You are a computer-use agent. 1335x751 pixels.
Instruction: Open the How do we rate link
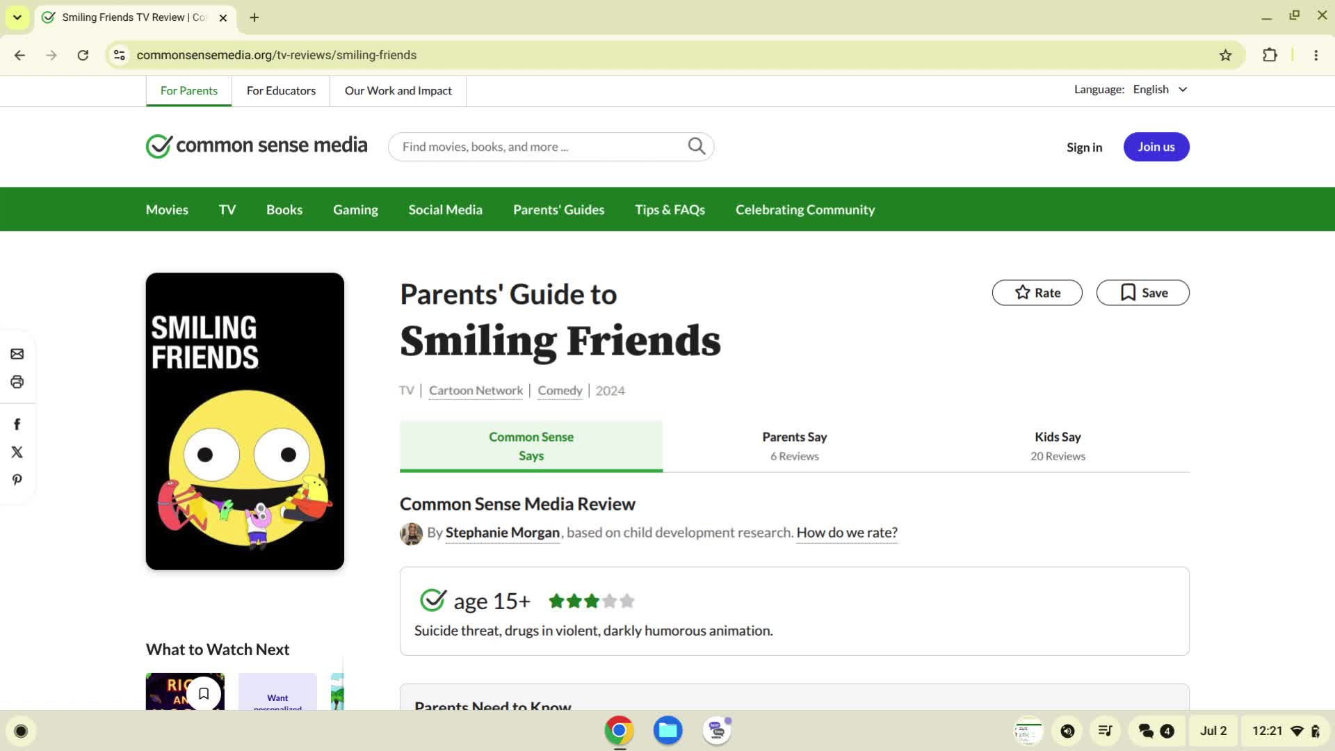(x=846, y=533)
